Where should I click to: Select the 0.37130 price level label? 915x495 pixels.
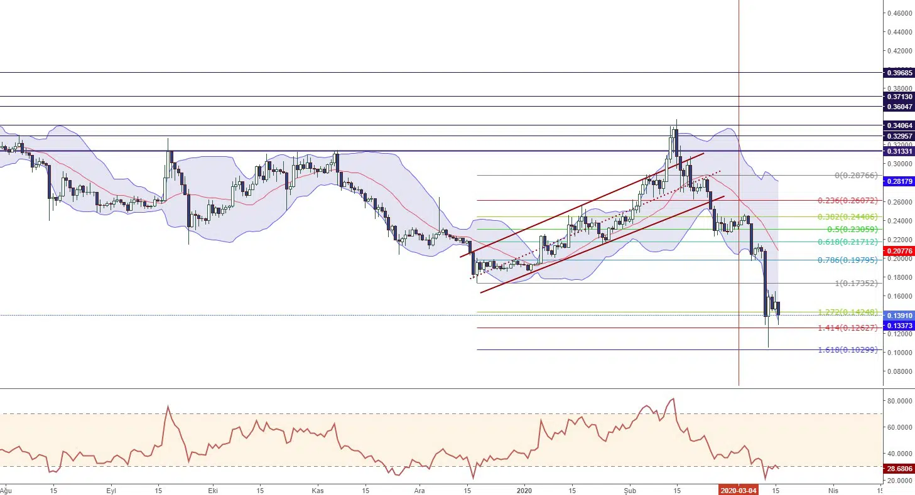[x=898, y=97]
